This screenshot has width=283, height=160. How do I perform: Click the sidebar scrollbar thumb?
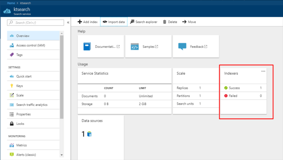pyautogui.click(x=62, y=77)
